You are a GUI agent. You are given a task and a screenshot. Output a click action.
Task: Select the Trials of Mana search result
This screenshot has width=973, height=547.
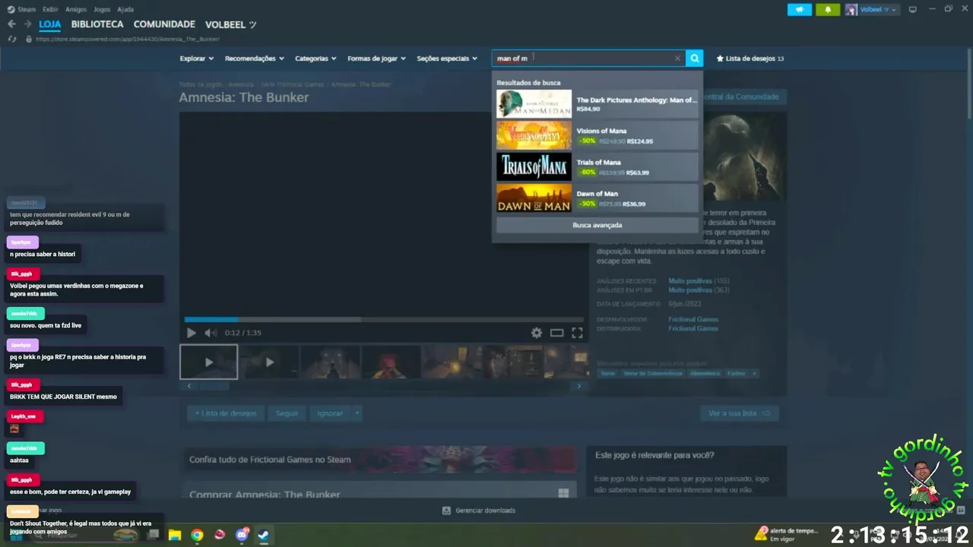click(597, 166)
